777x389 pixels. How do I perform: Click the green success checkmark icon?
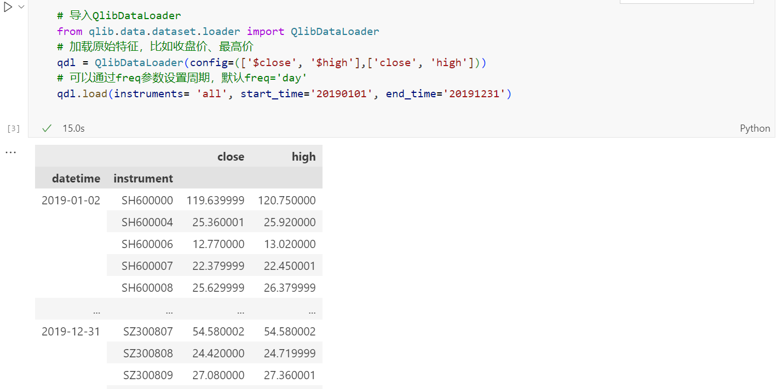47,128
